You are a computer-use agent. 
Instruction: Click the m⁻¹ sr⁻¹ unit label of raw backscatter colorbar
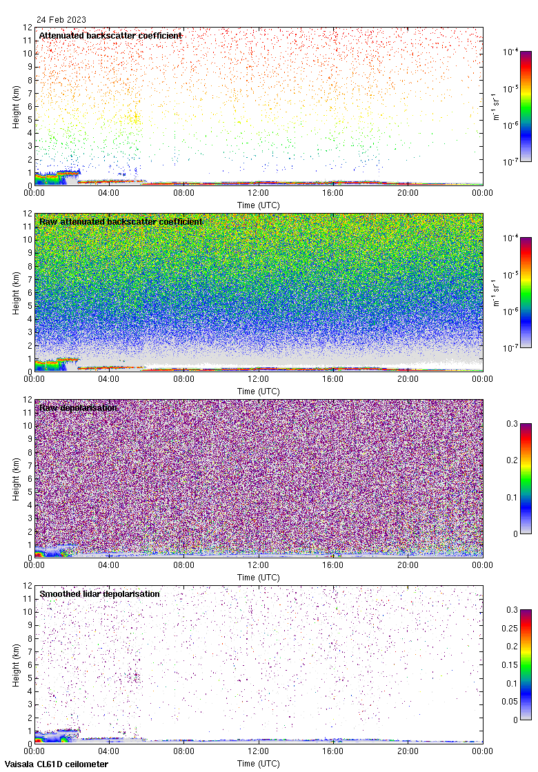click(x=496, y=292)
